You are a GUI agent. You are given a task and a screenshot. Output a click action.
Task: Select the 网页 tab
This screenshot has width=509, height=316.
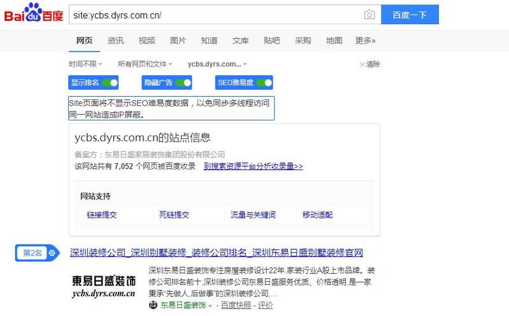[84, 41]
